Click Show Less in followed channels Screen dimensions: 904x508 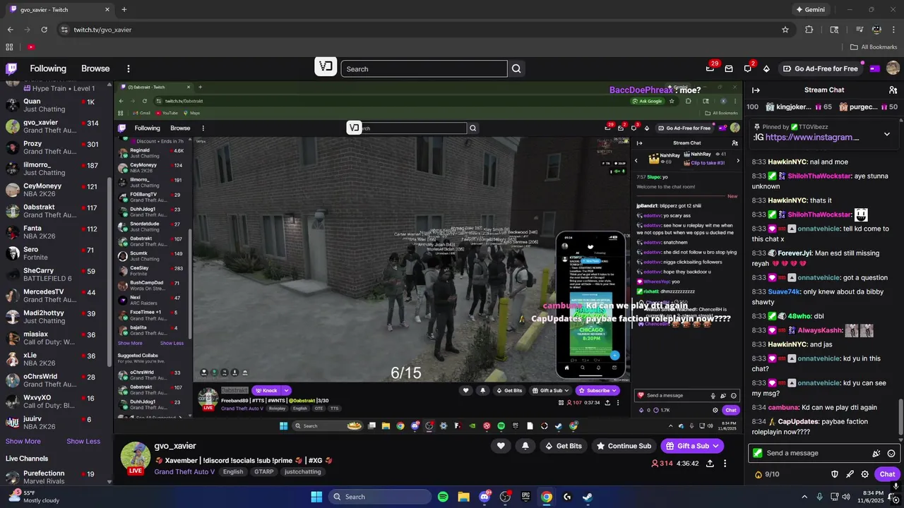click(x=83, y=441)
